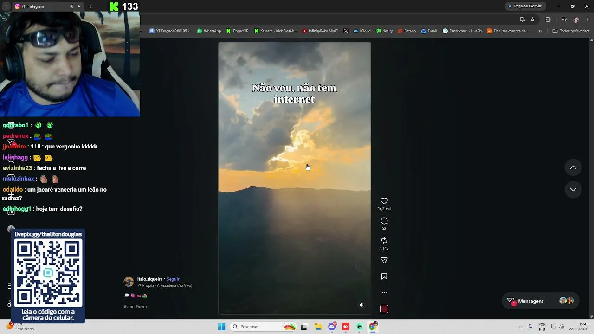The height and width of the screenshot is (334, 594).
Task: Open the #vibe hashtag
Action: (x=129, y=307)
